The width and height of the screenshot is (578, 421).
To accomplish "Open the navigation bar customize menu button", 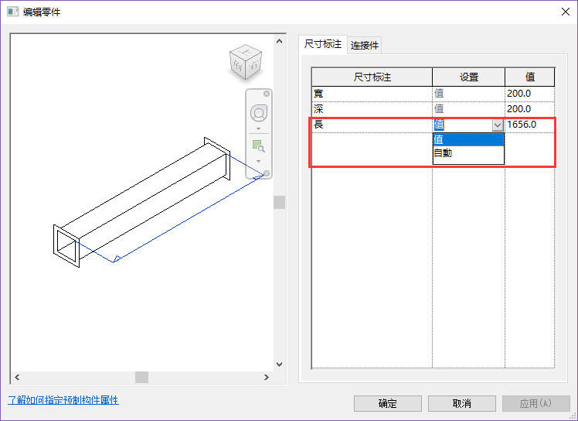I will click(267, 173).
